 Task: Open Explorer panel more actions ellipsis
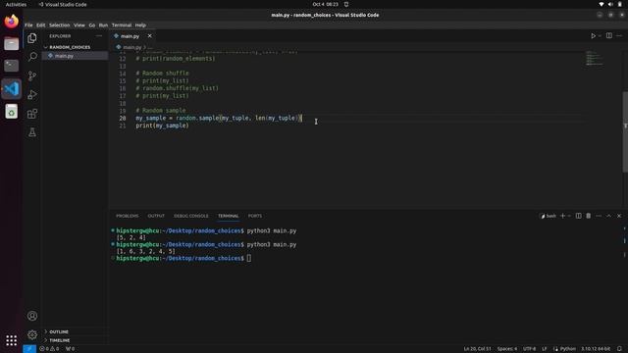click(x=99, y=36)
